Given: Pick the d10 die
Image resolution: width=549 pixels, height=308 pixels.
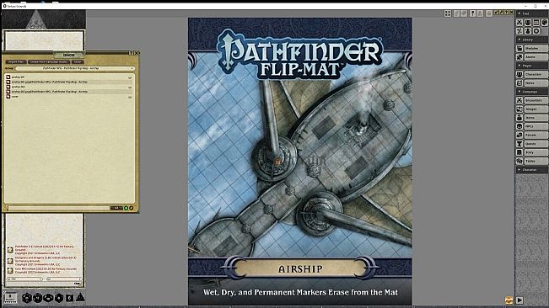Looking at the screenshot, I should tap(48, 298).
